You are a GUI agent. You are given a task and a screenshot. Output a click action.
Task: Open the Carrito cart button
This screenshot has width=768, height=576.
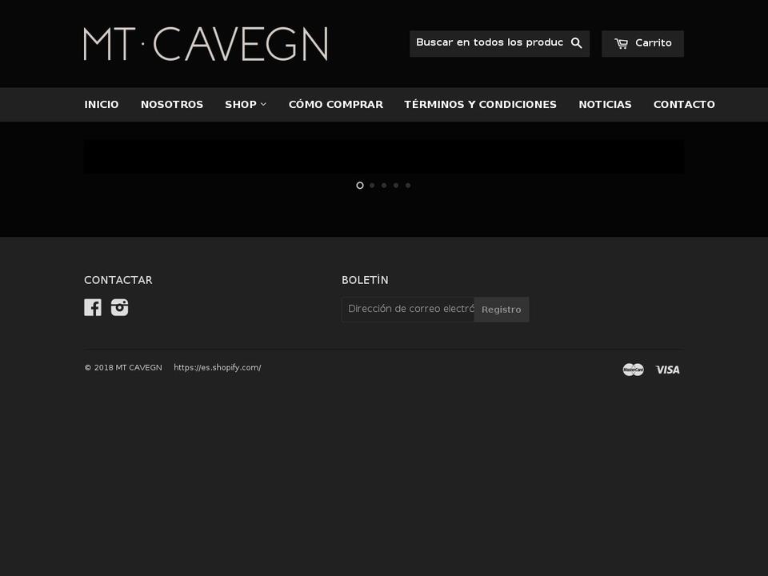(x=642, y=43)
